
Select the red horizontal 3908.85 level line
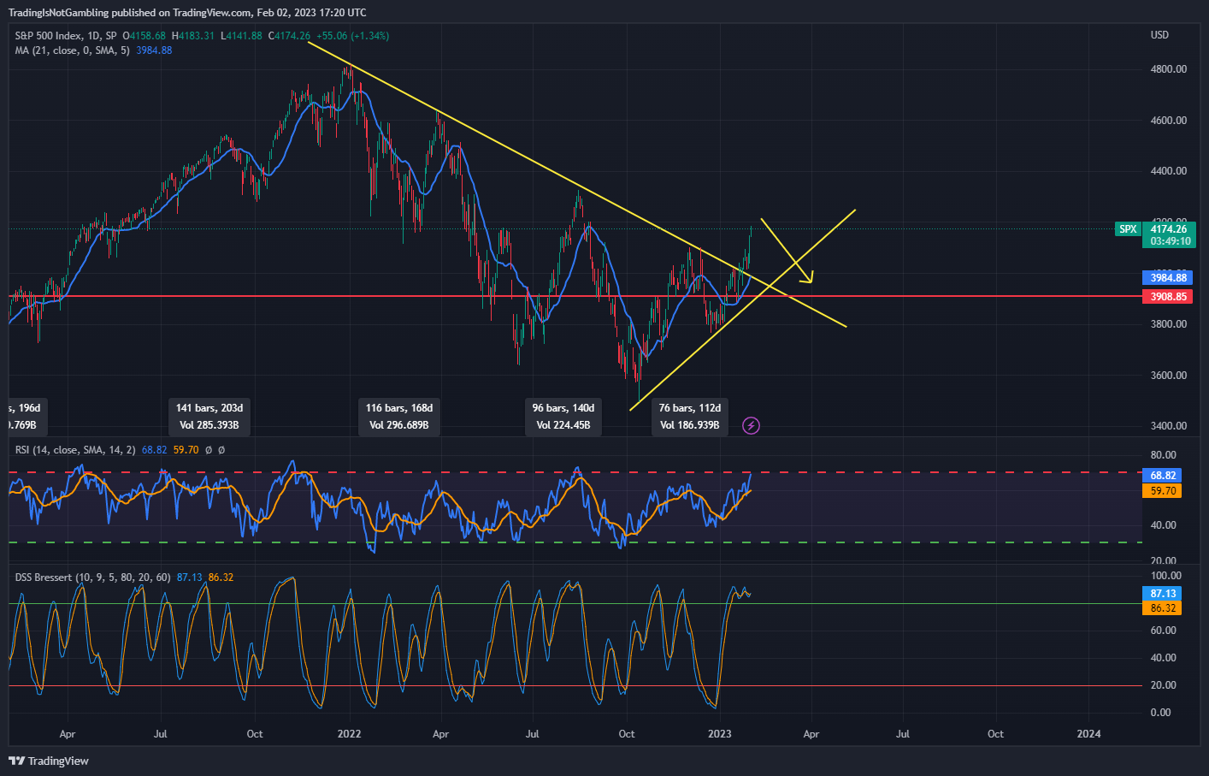point(575,296)
